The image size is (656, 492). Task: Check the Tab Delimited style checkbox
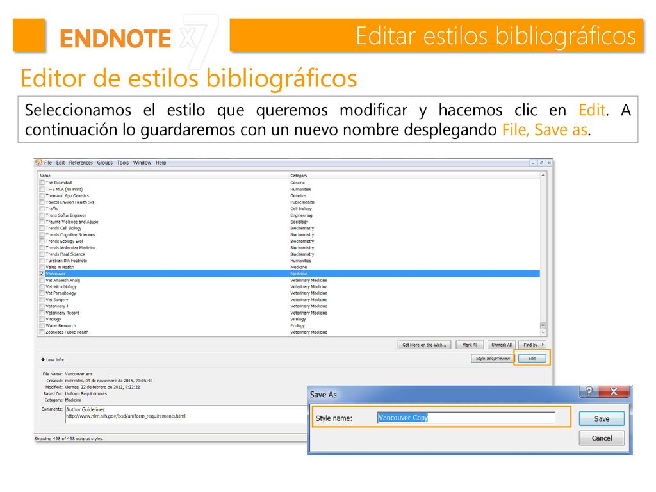[x=42, y=183]
